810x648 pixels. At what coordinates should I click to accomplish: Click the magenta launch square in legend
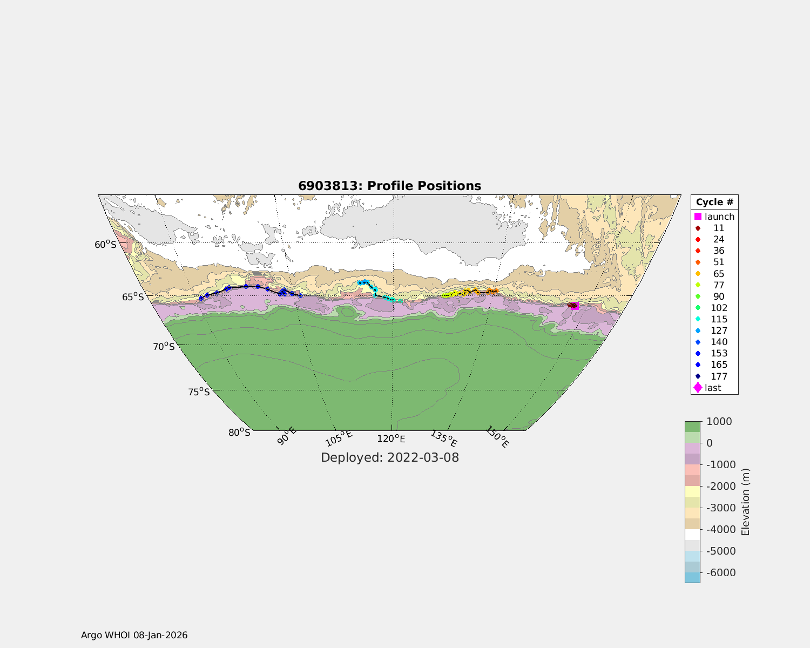pyautogui.click(x=698, y=217)
